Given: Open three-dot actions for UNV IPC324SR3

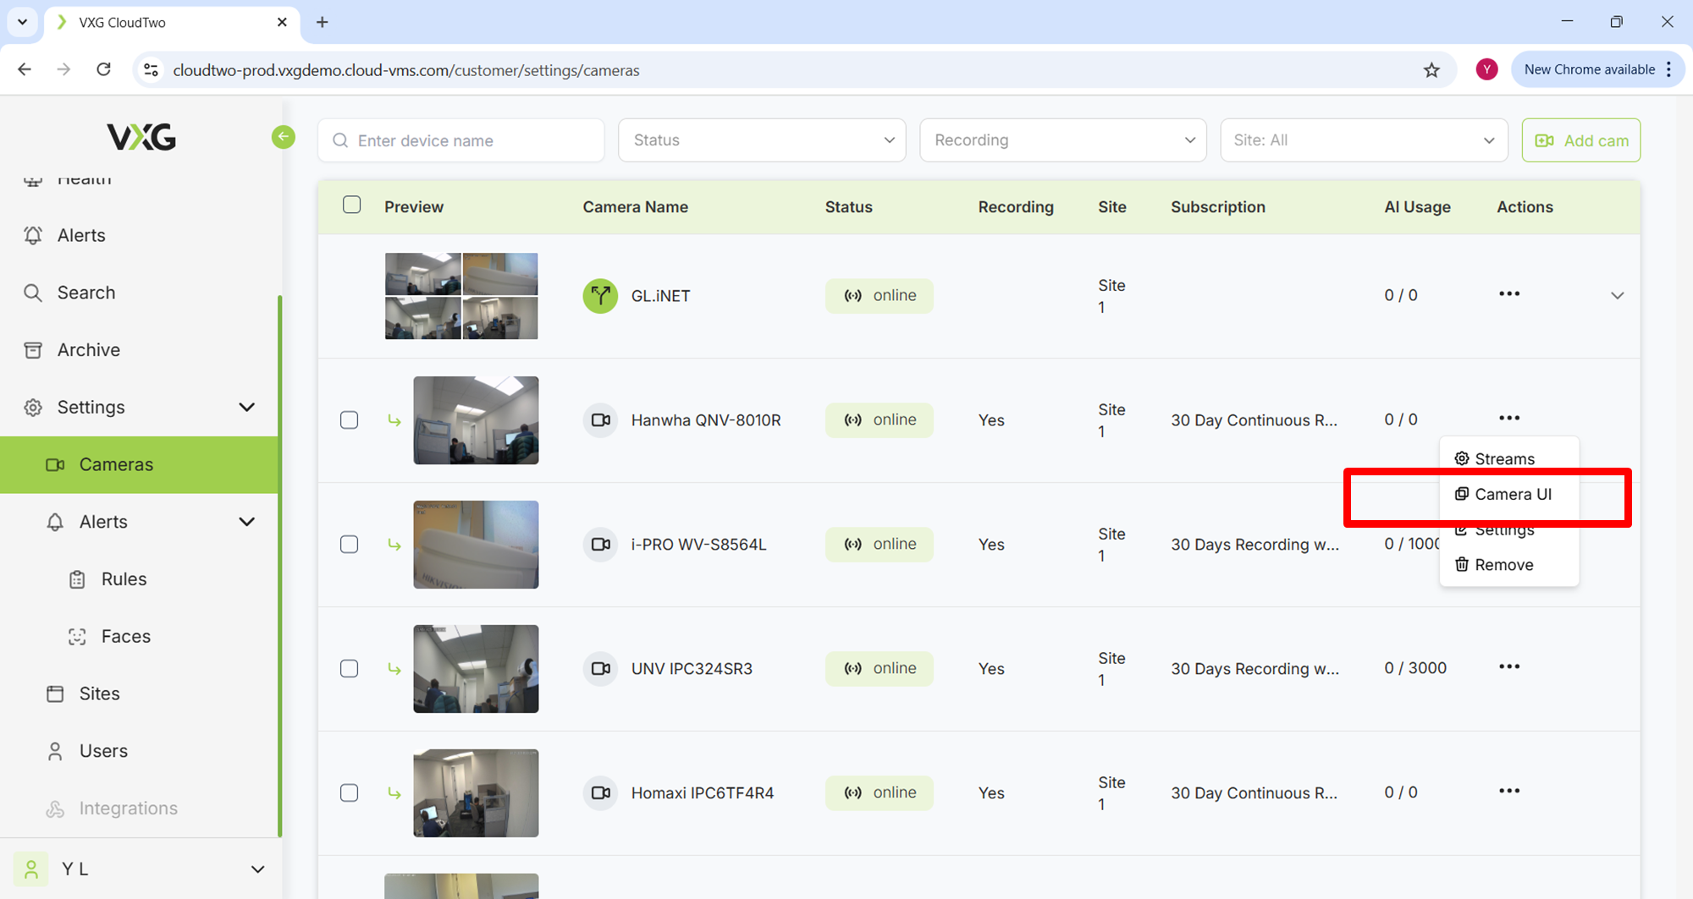Looking at the screenshot, I should tap(1508, 667).
